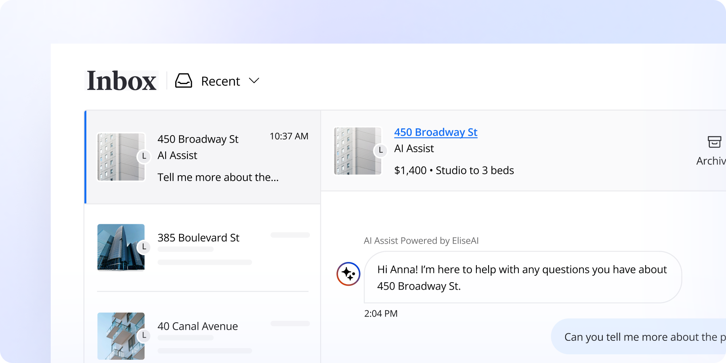This screenshot has height=363, width=726.
Task: Click the building thumbnail in conversation header
Action: click(x=357, y=151)
